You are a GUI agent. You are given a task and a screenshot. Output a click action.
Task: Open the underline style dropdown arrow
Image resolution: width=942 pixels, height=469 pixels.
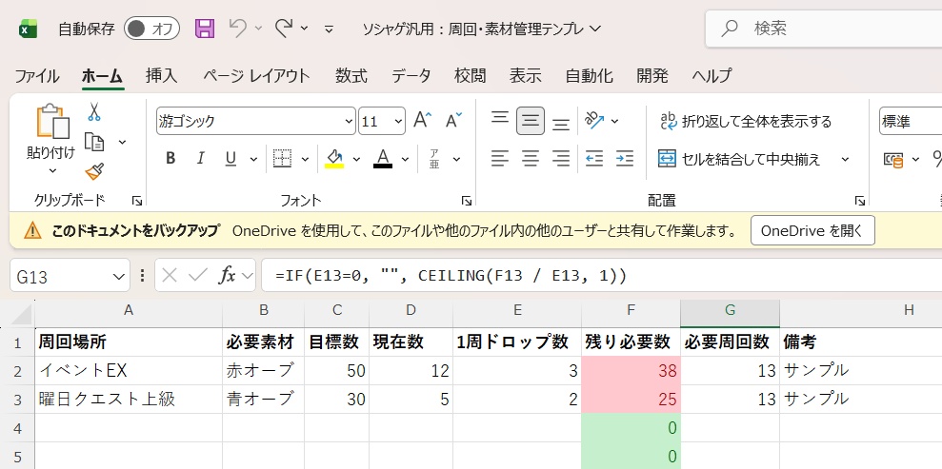(x=253, y=160)
